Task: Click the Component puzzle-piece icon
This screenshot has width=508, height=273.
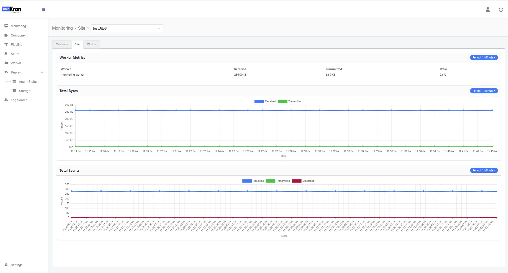Action: pyautogui.click(x=6, y=35)
